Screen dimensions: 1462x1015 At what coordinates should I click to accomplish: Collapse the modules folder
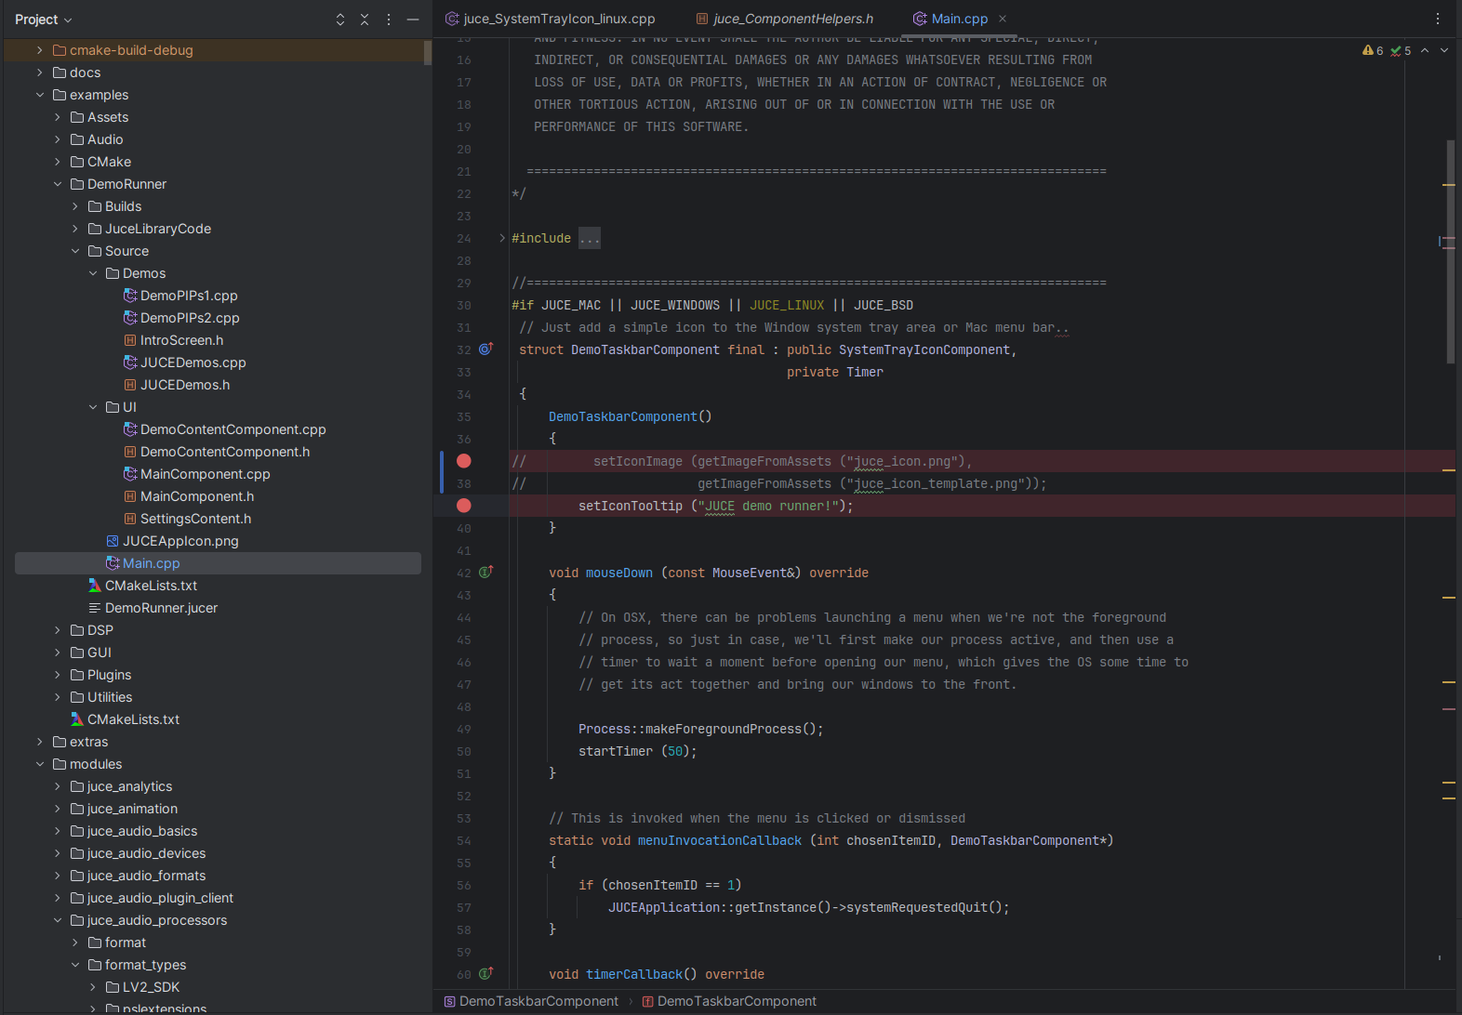point(40,764)
